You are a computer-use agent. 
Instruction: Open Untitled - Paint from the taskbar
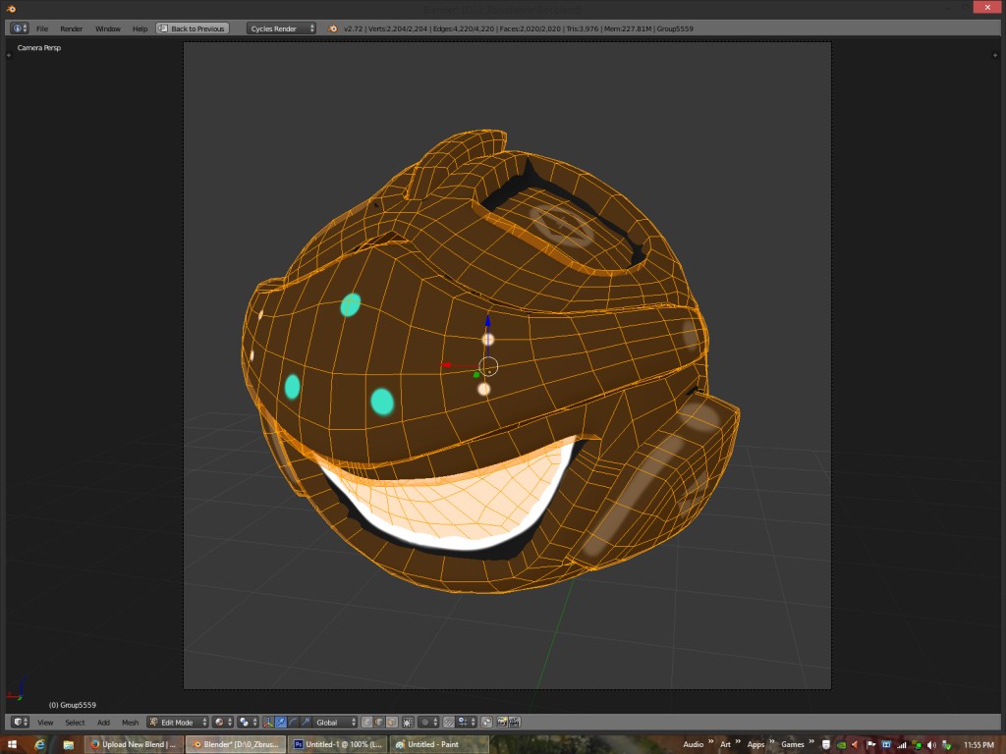coord(432,744)
